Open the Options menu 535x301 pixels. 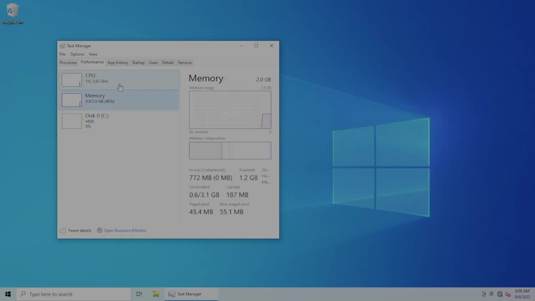pos(77,54)
